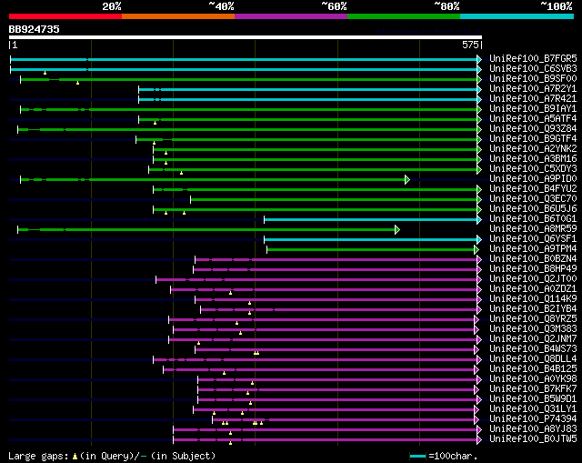
Task: Select the UniRef100_Q8YRZ5 label
Action: click(533, 319)
